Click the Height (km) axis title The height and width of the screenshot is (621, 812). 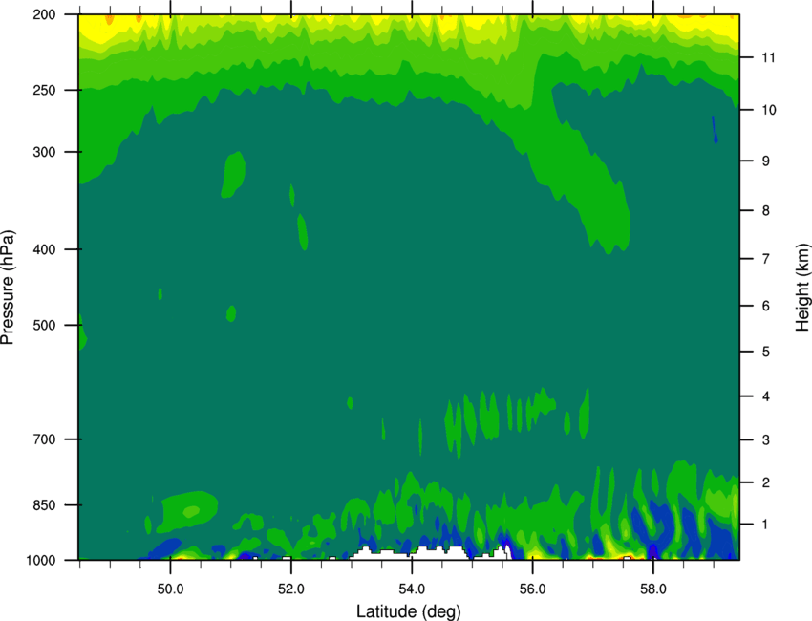click(802, 288)
